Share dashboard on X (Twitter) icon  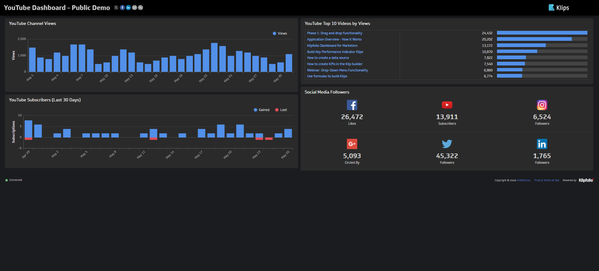pos(116,7)
